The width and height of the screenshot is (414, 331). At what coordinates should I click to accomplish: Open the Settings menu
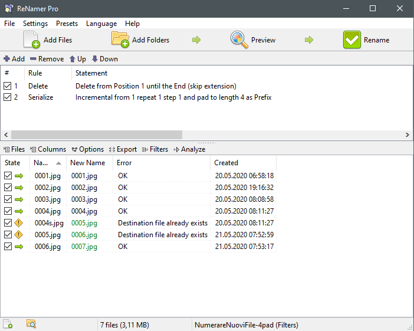click(x=35, y=24)
